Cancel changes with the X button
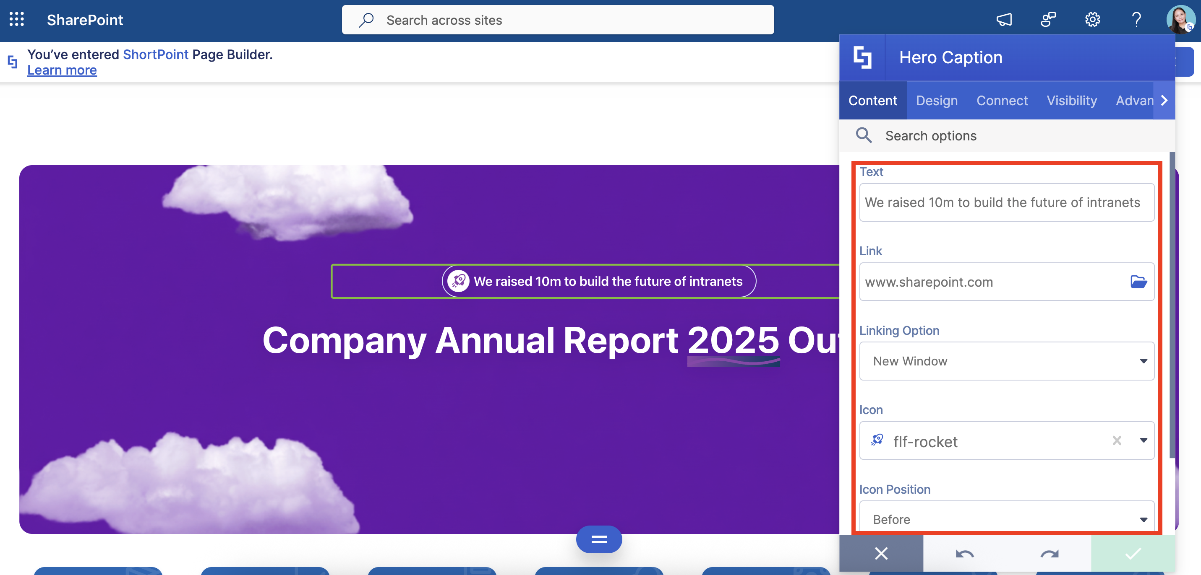The height and width of the screenshot is (575, 1201). click(881, 554)
